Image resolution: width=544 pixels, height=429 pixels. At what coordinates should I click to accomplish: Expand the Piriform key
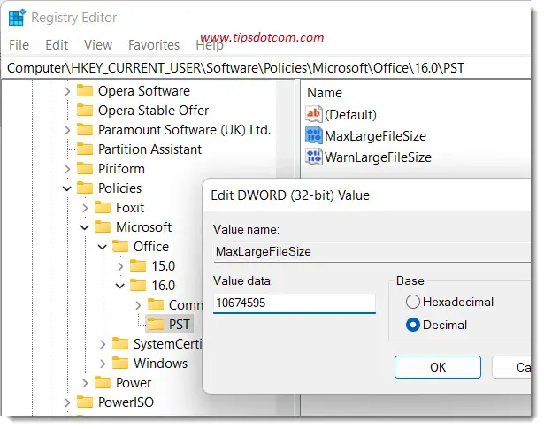click(x=67, y=169)
